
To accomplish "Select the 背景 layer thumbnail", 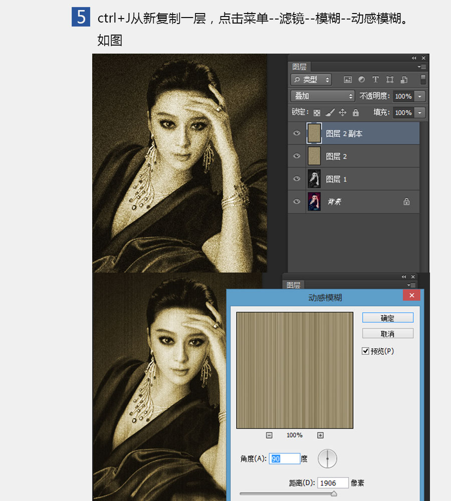I will pyautogui.click(x=314, y=201).
